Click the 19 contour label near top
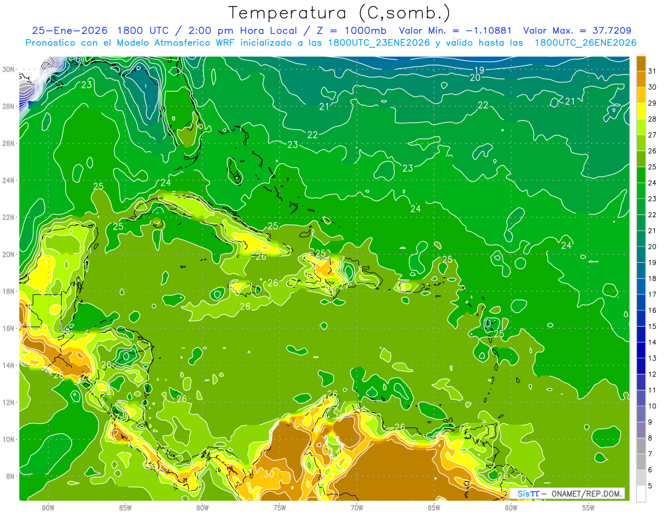Image resolution: width=667 pixels, height=515 pixels. [479, 69]
